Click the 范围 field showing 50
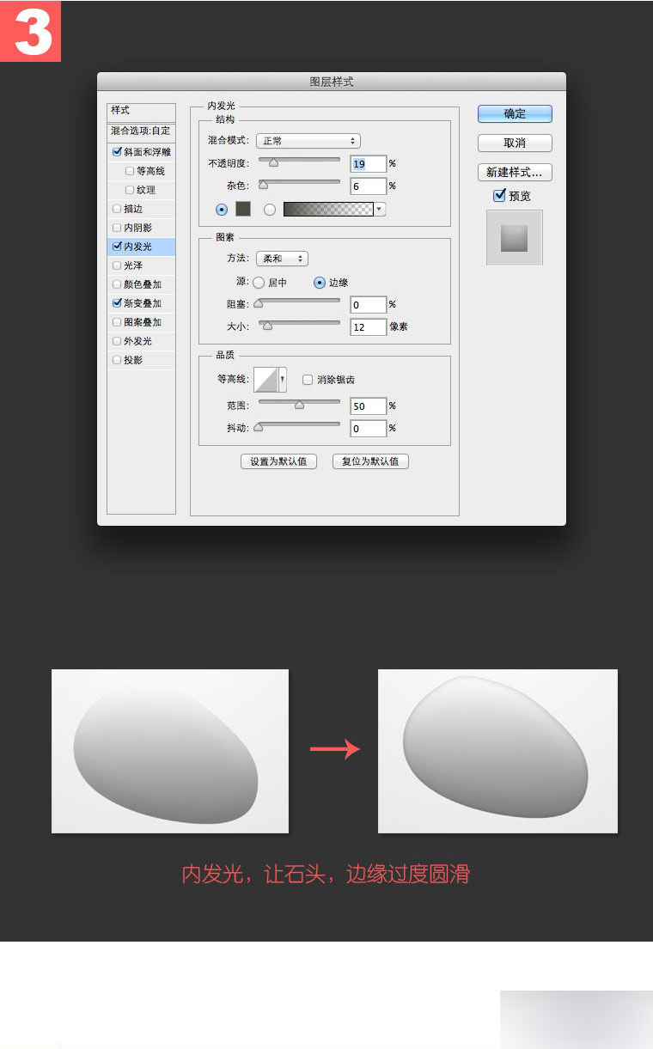The height and width of the screenshot is (1049, 653). point(369,406)
